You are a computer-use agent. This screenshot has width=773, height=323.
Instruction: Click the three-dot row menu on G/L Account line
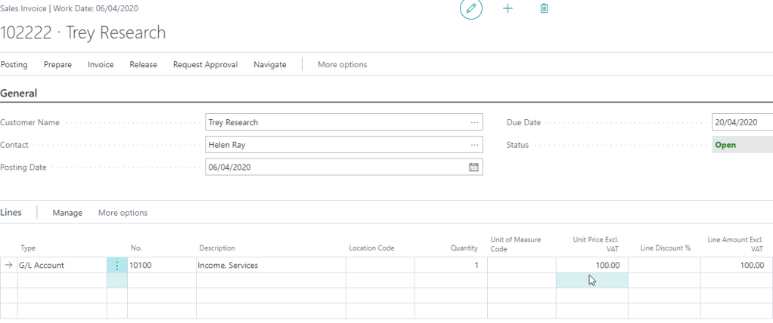click(116, 266)
